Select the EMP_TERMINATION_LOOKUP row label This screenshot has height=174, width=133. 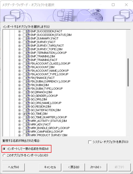(49, 53)
